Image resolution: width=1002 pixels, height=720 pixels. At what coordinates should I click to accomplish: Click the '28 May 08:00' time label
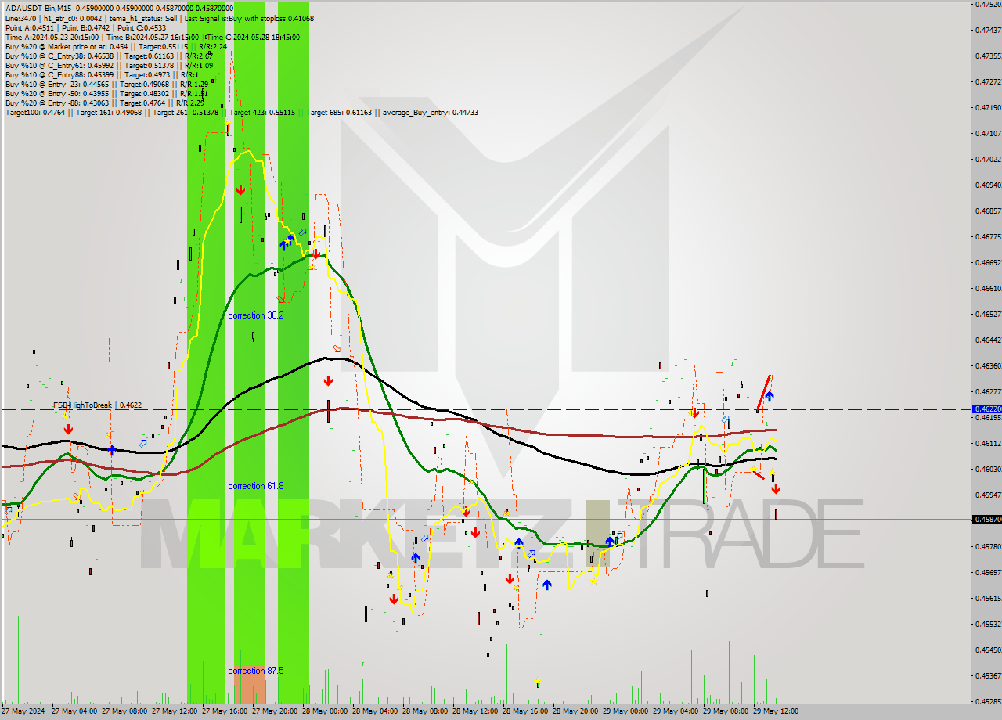426,711
